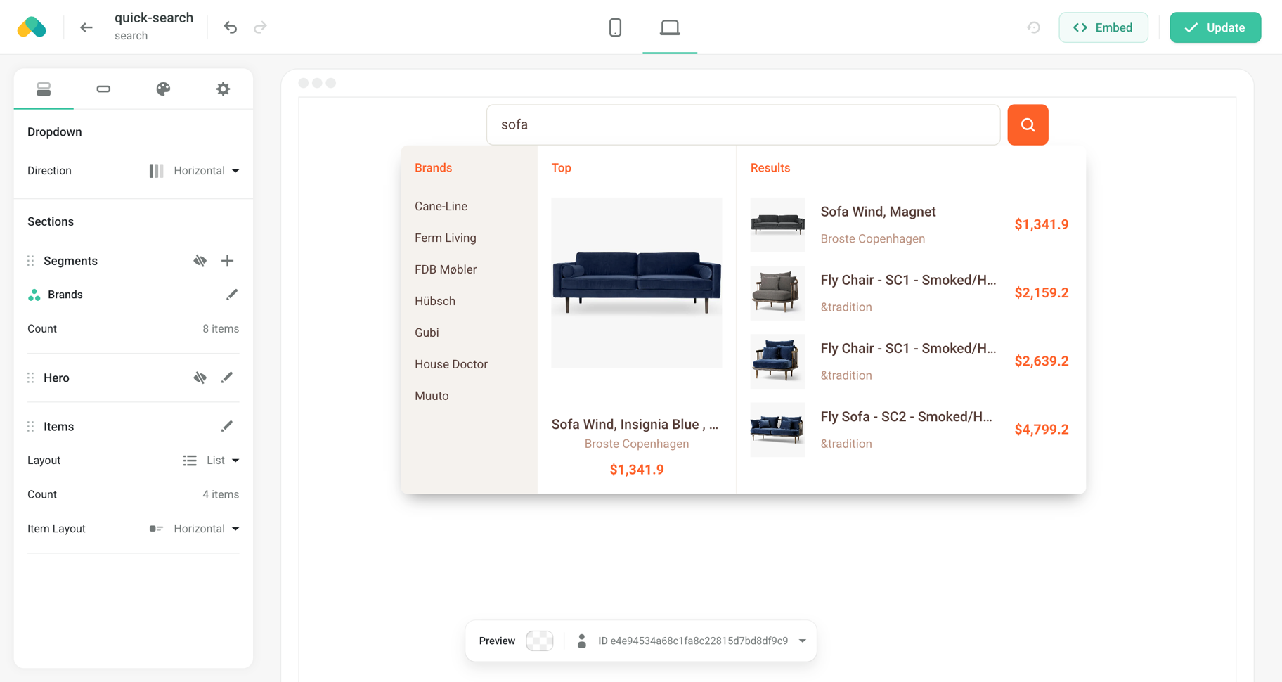Click the reset history icon
Screen dimensions: 1282x682
click(1033, 27)
